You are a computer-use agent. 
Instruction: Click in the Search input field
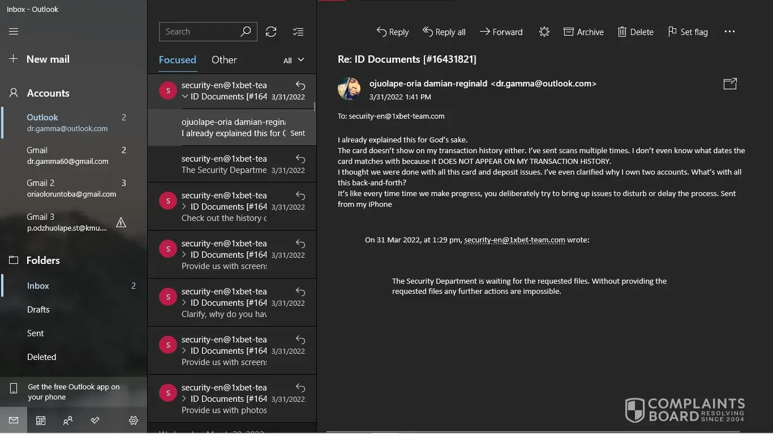[x=198, y=32]
